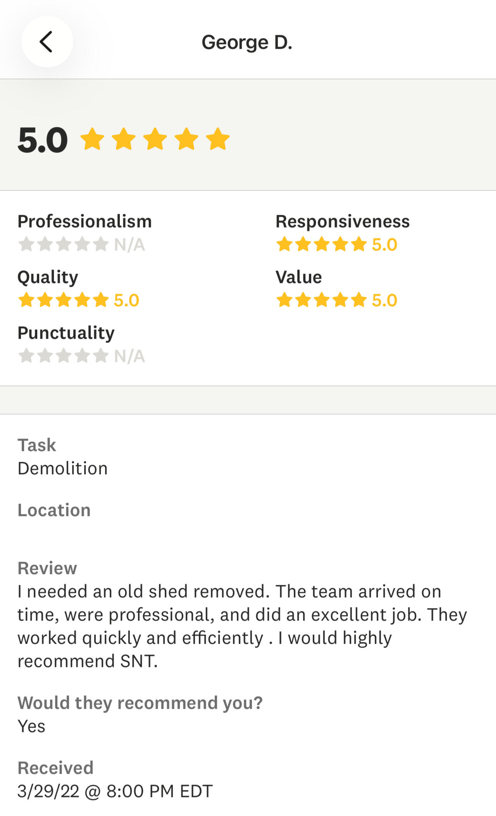Click the grey Professionalism rating stars
Viewport: 496px width, 816px height.
(64, 244)
